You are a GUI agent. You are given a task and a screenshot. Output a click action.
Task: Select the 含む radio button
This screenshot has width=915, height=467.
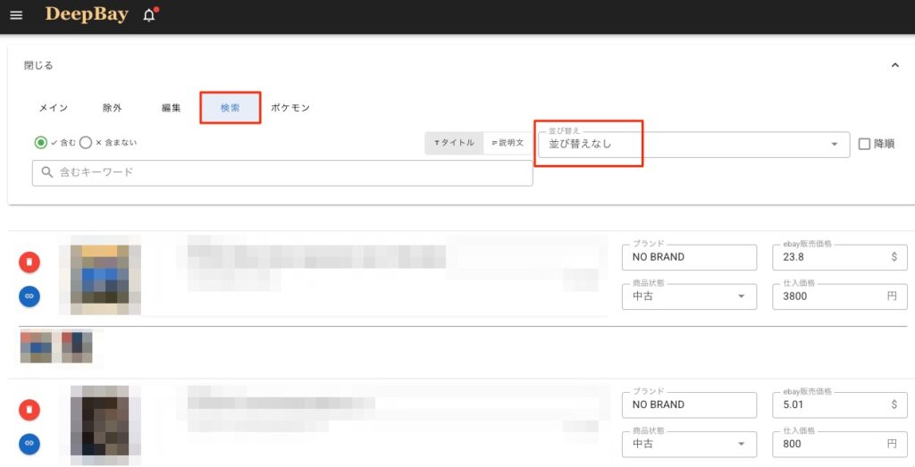tap(41, 142)
